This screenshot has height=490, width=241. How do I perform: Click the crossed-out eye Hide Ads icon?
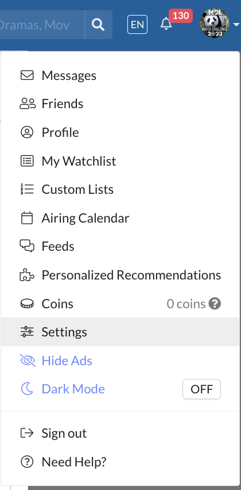pyautogui.click(x=28, y=361)
